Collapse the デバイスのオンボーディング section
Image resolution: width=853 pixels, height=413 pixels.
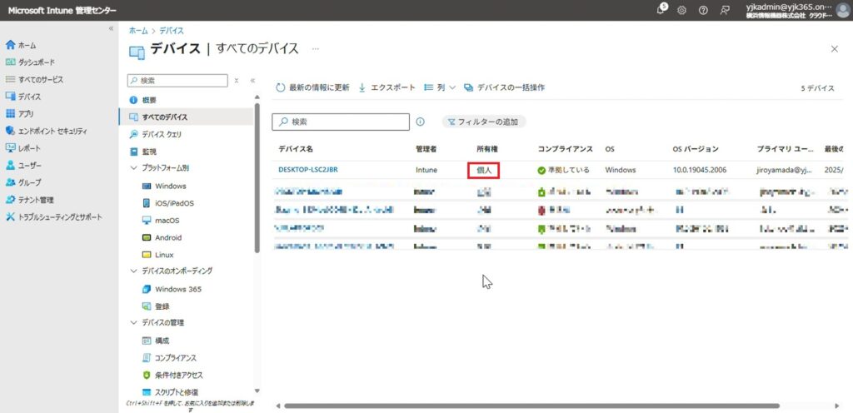(x=134, y=271)
